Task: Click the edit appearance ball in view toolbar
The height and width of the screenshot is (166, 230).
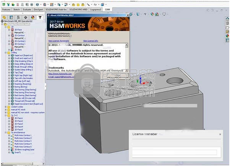Action: [152, 14]
